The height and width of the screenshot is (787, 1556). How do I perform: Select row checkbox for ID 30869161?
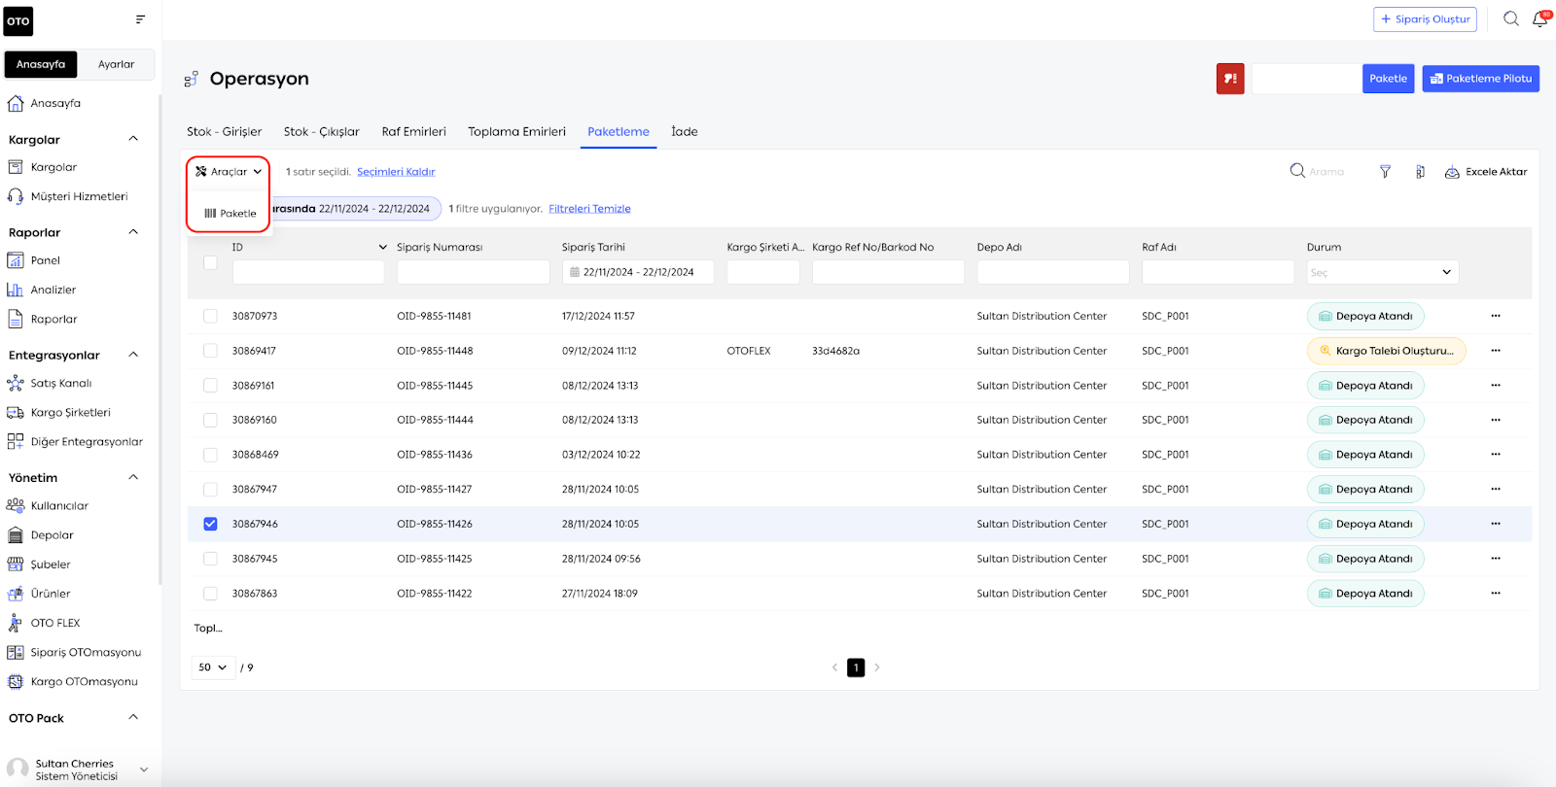[x=210, y=386]
